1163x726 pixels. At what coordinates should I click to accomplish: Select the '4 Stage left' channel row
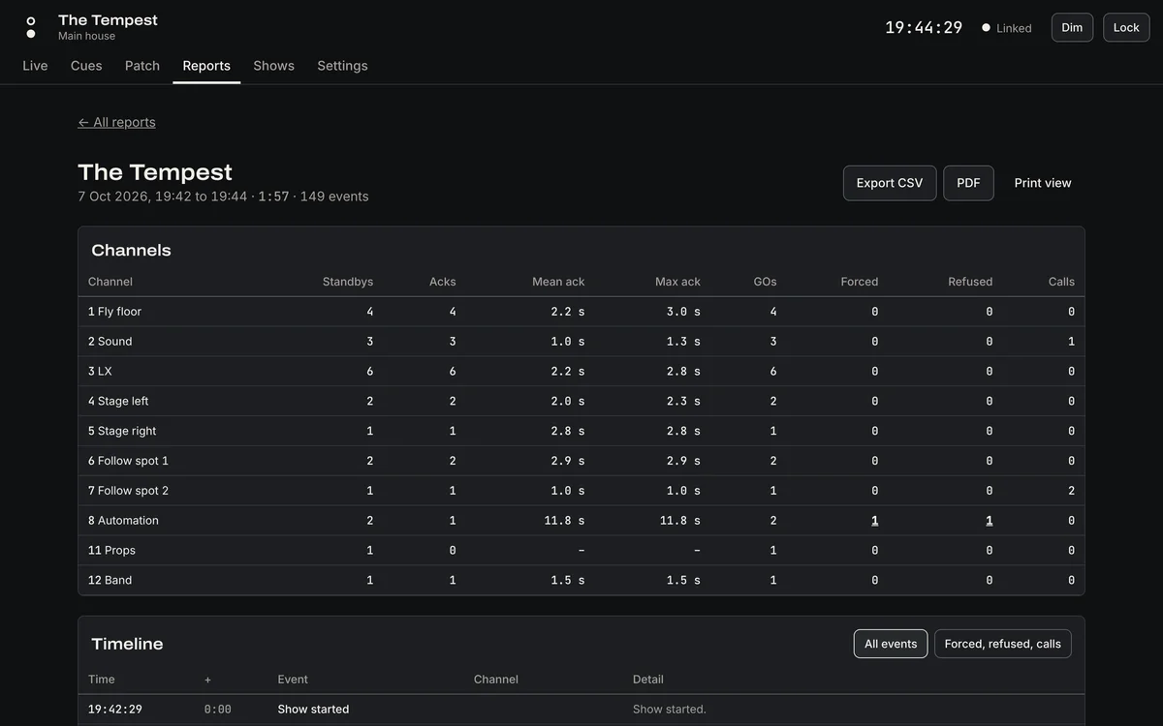[x=581, y=402]
